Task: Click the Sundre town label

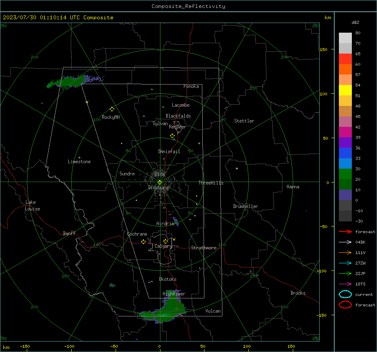Action: coord(127,174)
